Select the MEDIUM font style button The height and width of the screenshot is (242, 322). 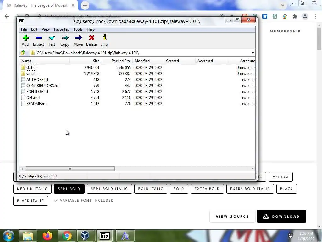(280, 177)
